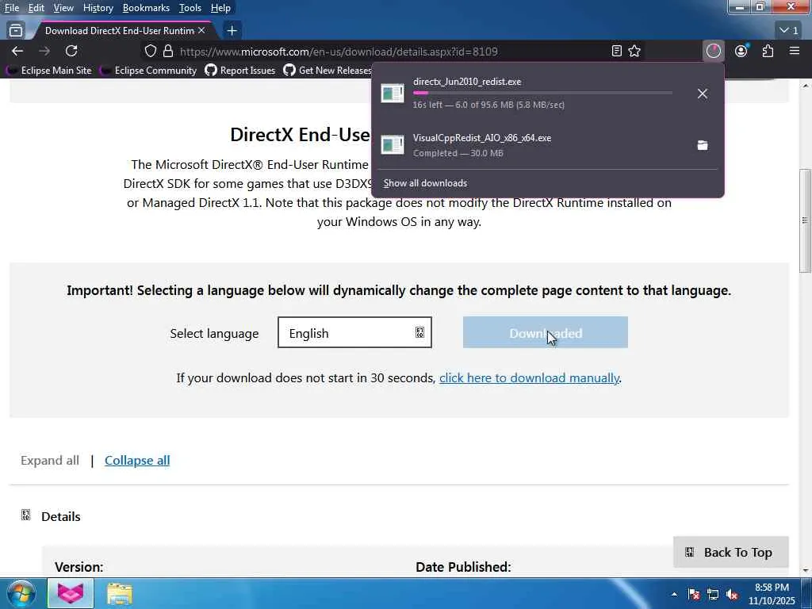Open Eclipse Main Site bookmark

click(50, 71)
